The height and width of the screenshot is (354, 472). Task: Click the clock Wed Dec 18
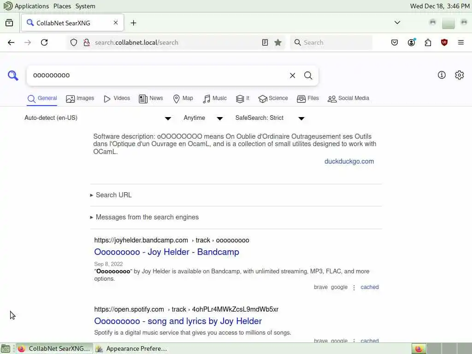(439, 6)
